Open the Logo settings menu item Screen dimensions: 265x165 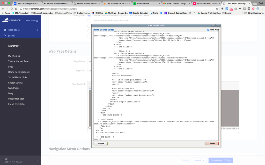tap(11, 67)
